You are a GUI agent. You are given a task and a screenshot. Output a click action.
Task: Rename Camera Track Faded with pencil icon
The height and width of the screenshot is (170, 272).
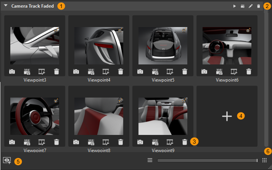coord(251,6)
